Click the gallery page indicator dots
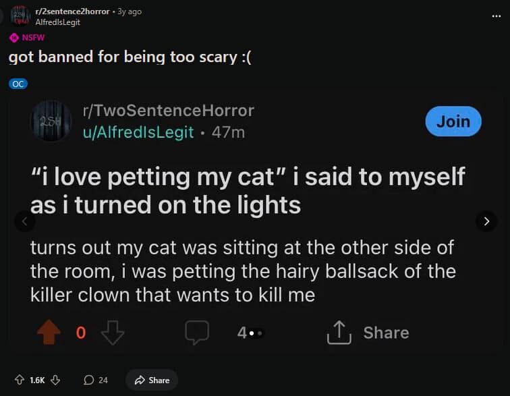This screenshot has width=510, height=396. pos(254,333)
